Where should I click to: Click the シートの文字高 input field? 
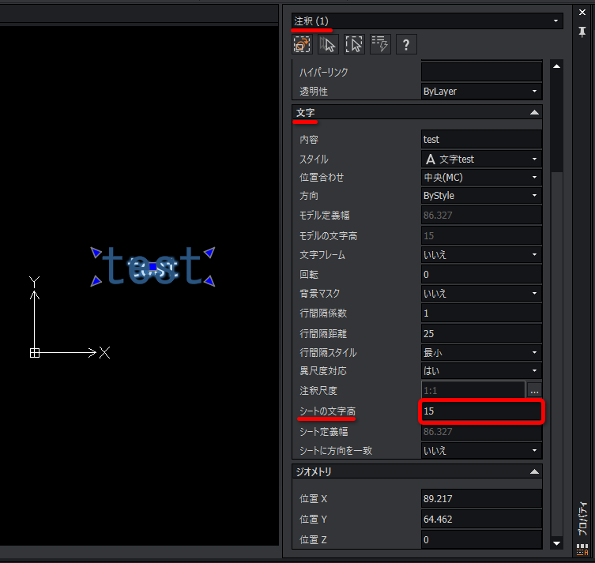(481, 411)
